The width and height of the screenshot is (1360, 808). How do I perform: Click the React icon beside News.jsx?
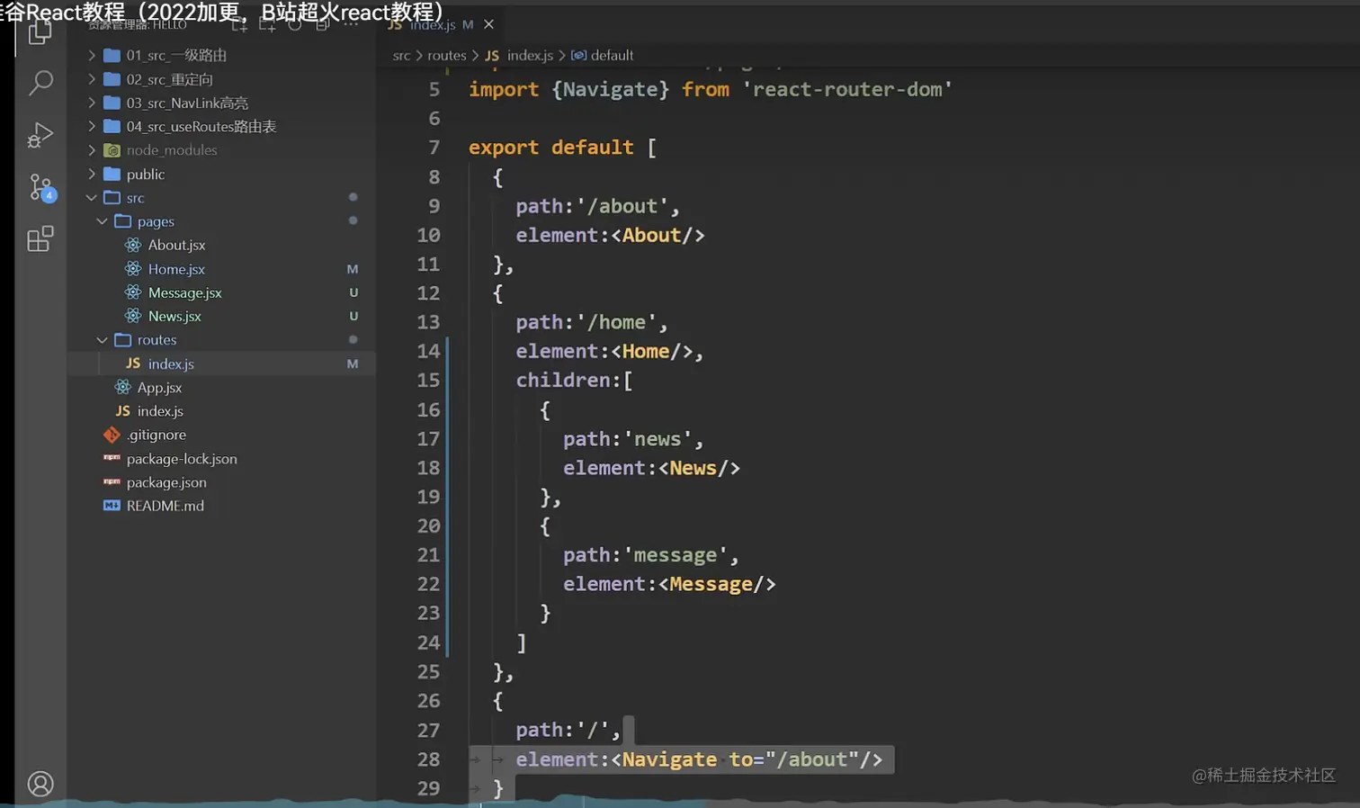pyautogui.click(x=133, y=316)
